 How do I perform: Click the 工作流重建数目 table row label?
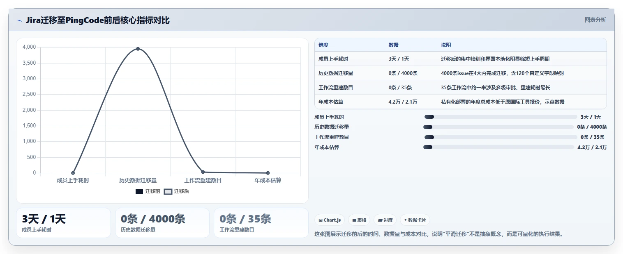click(336, 88)
